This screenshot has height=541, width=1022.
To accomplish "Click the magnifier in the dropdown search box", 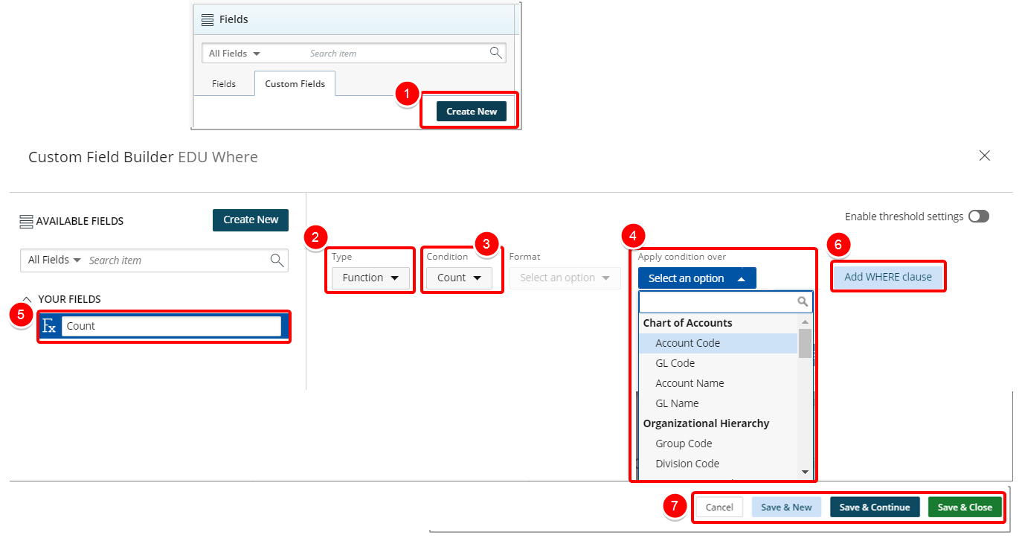I will [803, 301].
